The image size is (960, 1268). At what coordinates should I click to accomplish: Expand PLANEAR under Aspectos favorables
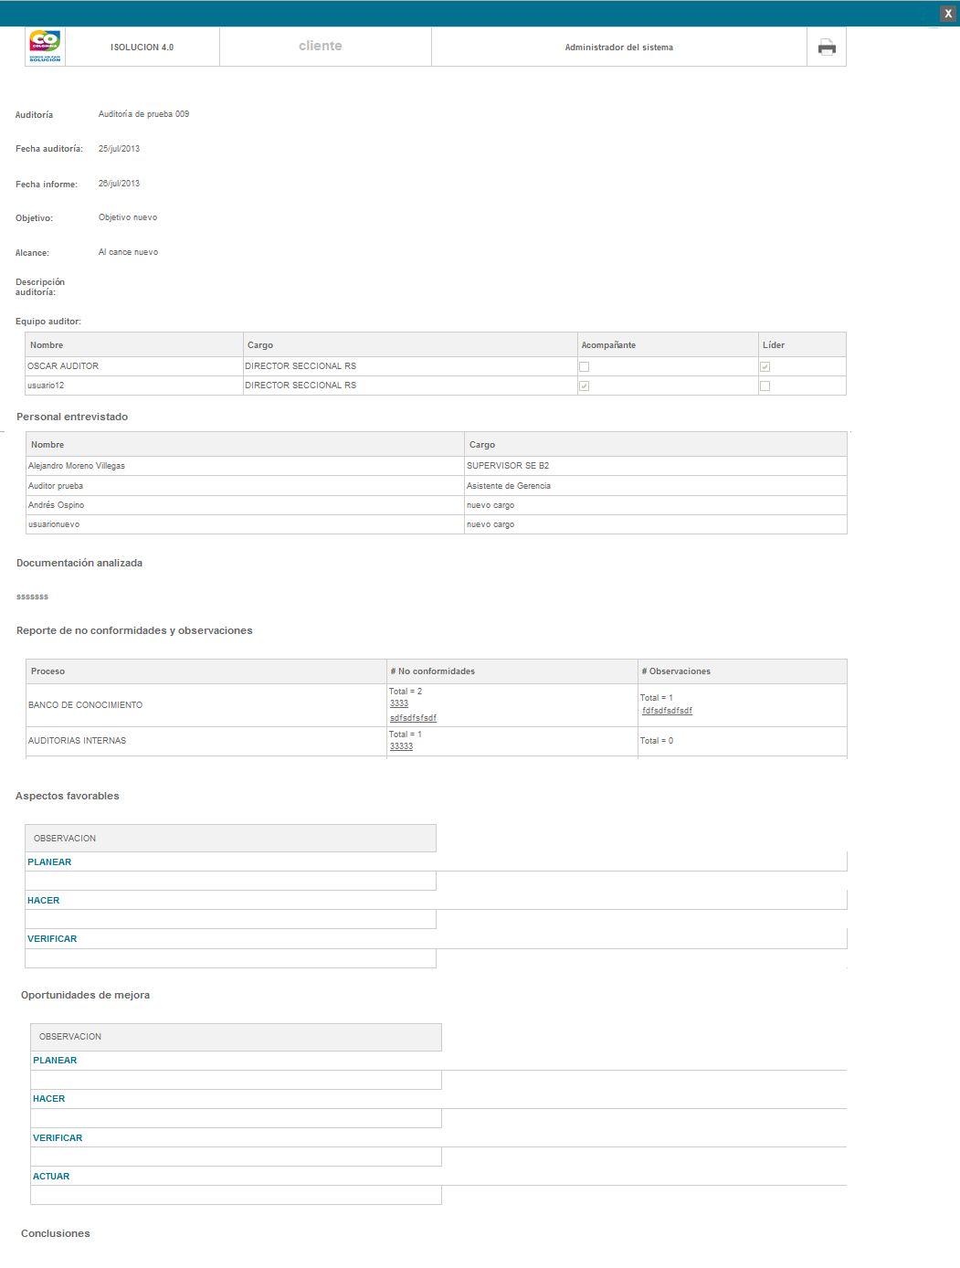point(49,862)
